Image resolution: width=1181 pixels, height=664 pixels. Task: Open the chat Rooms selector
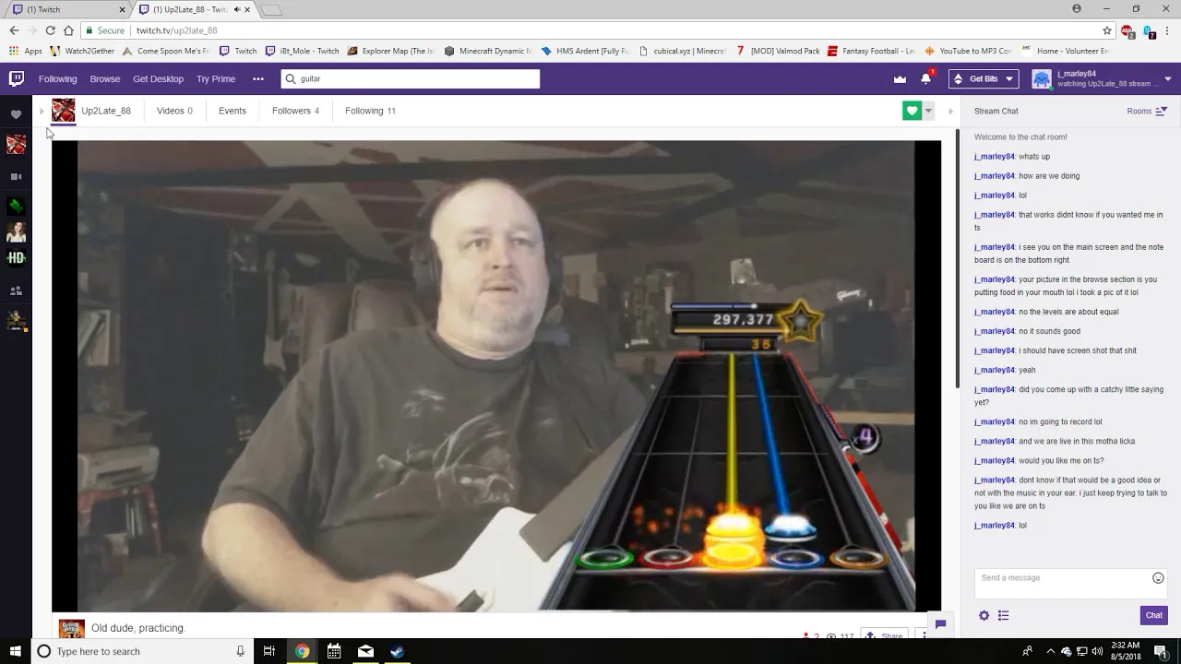point(1147,111)
